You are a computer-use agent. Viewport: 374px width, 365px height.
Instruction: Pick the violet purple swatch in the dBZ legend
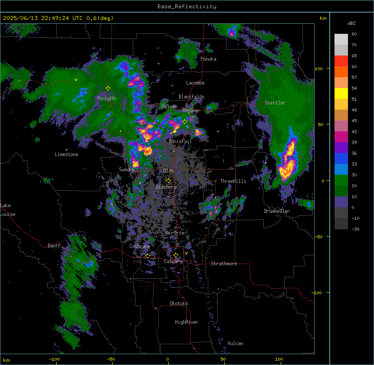tap(341, 148)
